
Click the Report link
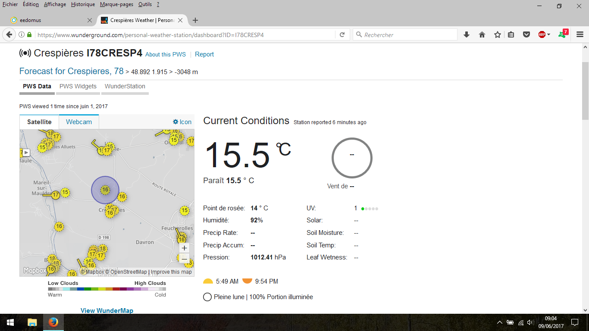[x=204, y=54]
